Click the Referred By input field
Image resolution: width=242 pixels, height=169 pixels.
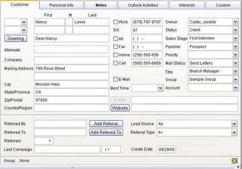pos(60,124)
